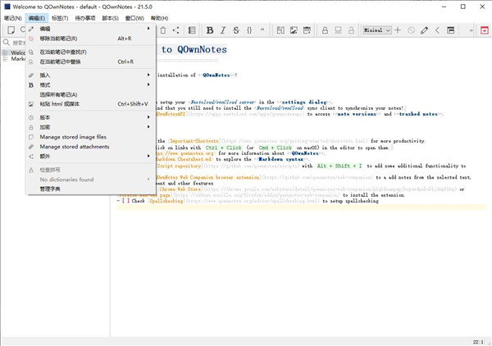Screen dimensions: 492x346
Task: Click the Bold formatting toolbar icon
Action: 210,30
